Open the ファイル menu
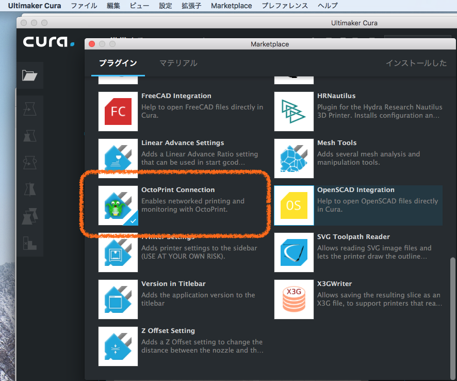 [84, 6]
